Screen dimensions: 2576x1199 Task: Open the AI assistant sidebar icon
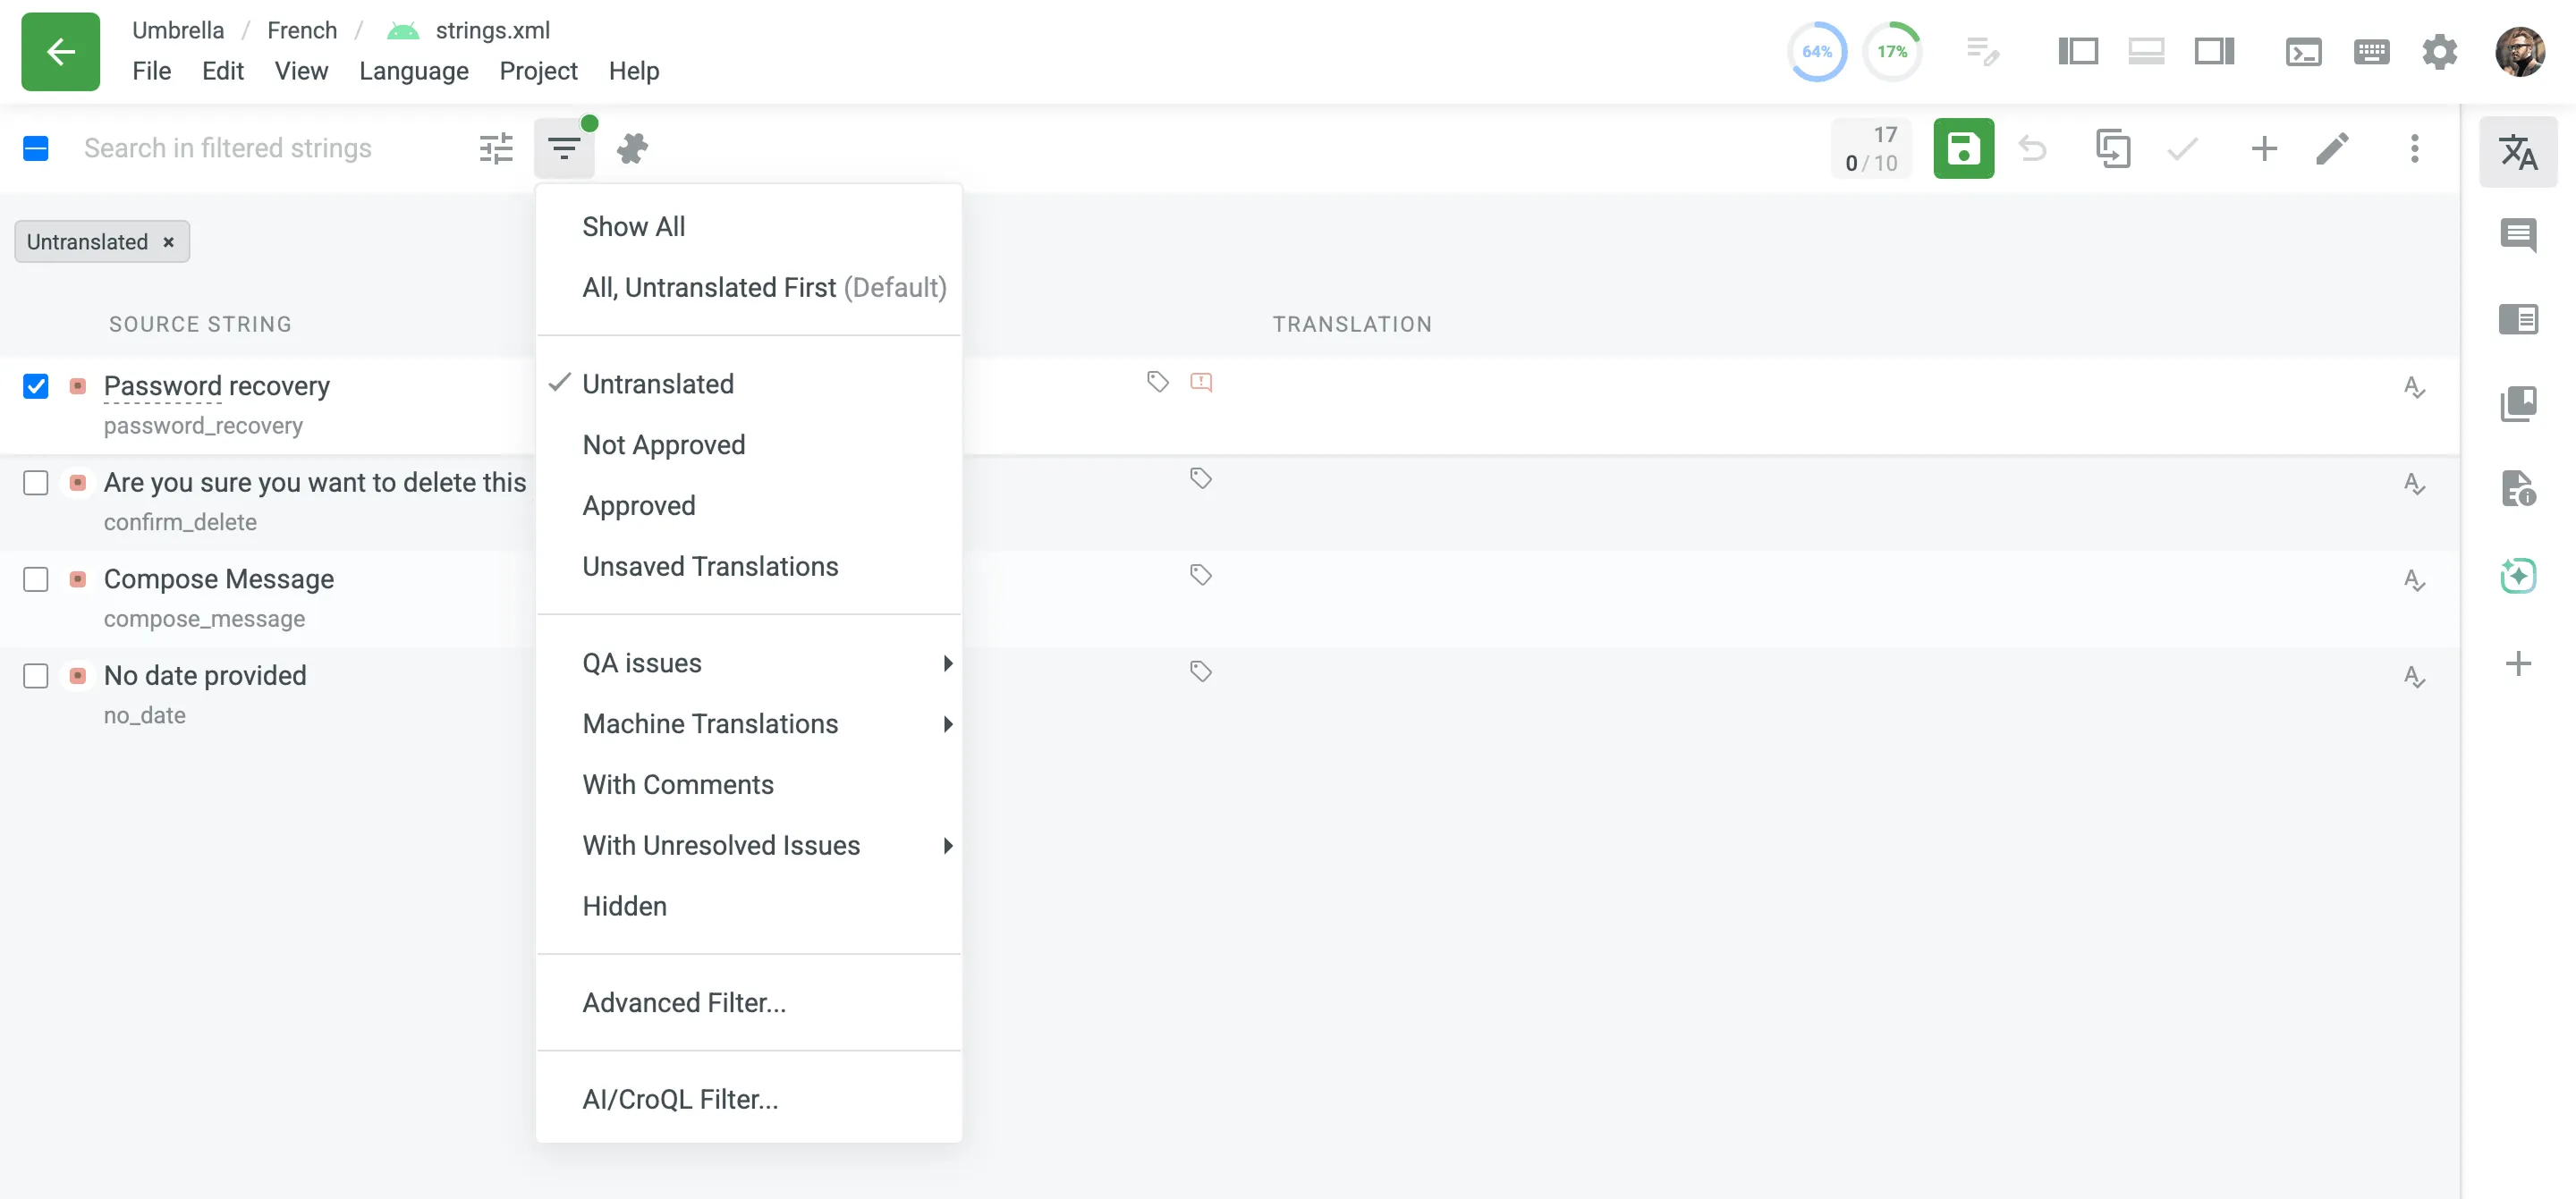[2519, 576]
